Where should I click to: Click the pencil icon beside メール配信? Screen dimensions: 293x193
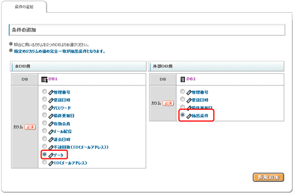pos(51,132)
